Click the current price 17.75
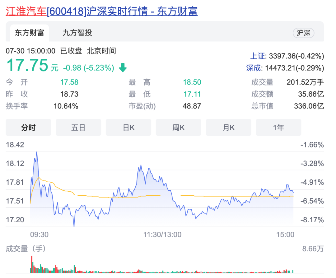 27,65
